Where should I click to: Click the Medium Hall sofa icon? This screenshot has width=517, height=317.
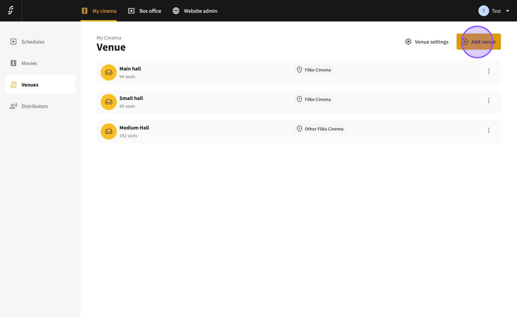(x=108, y=132)
